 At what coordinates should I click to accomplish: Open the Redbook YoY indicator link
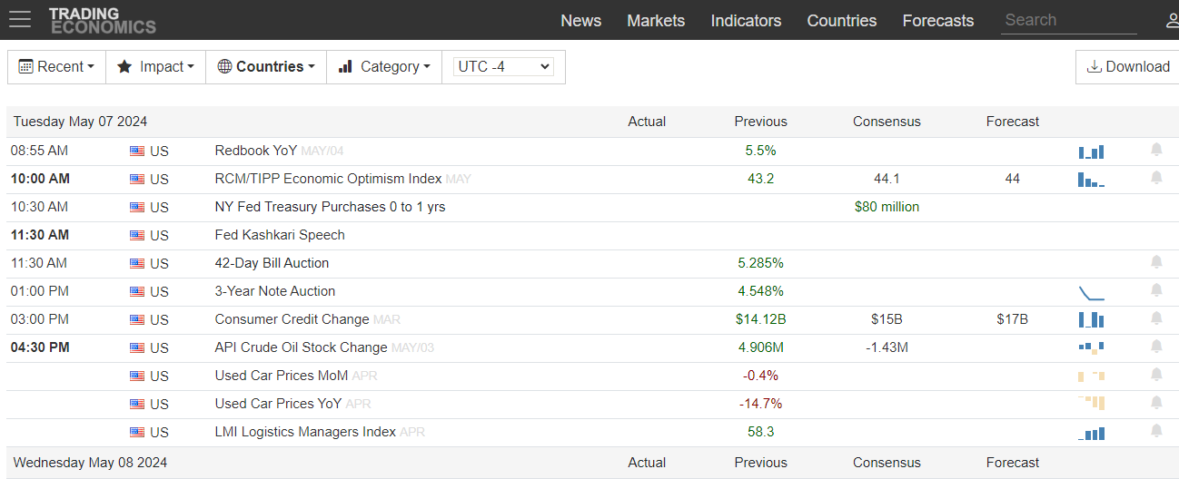point(256,151)
